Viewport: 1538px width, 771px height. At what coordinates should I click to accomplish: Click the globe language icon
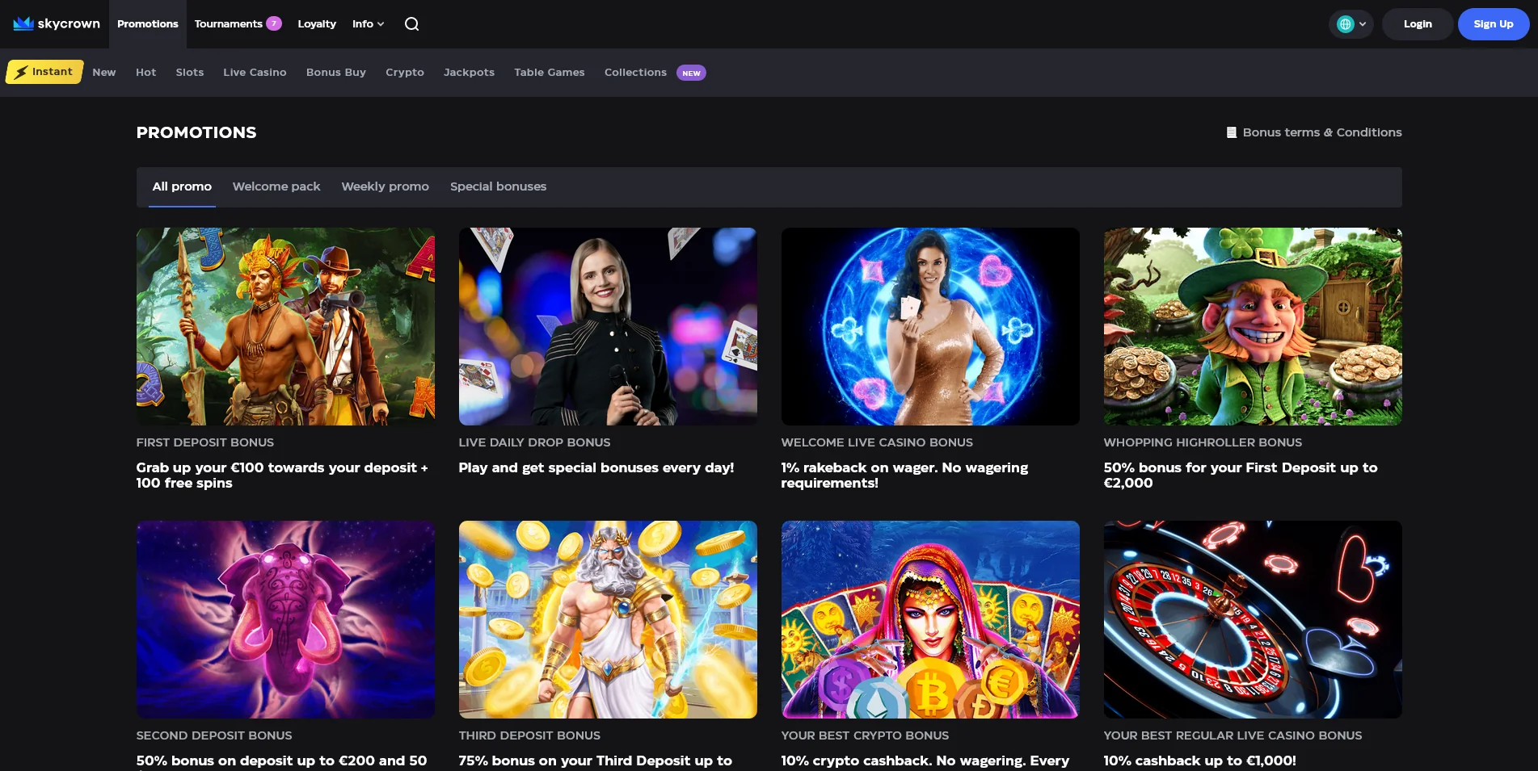click(x=1345, y=24)
